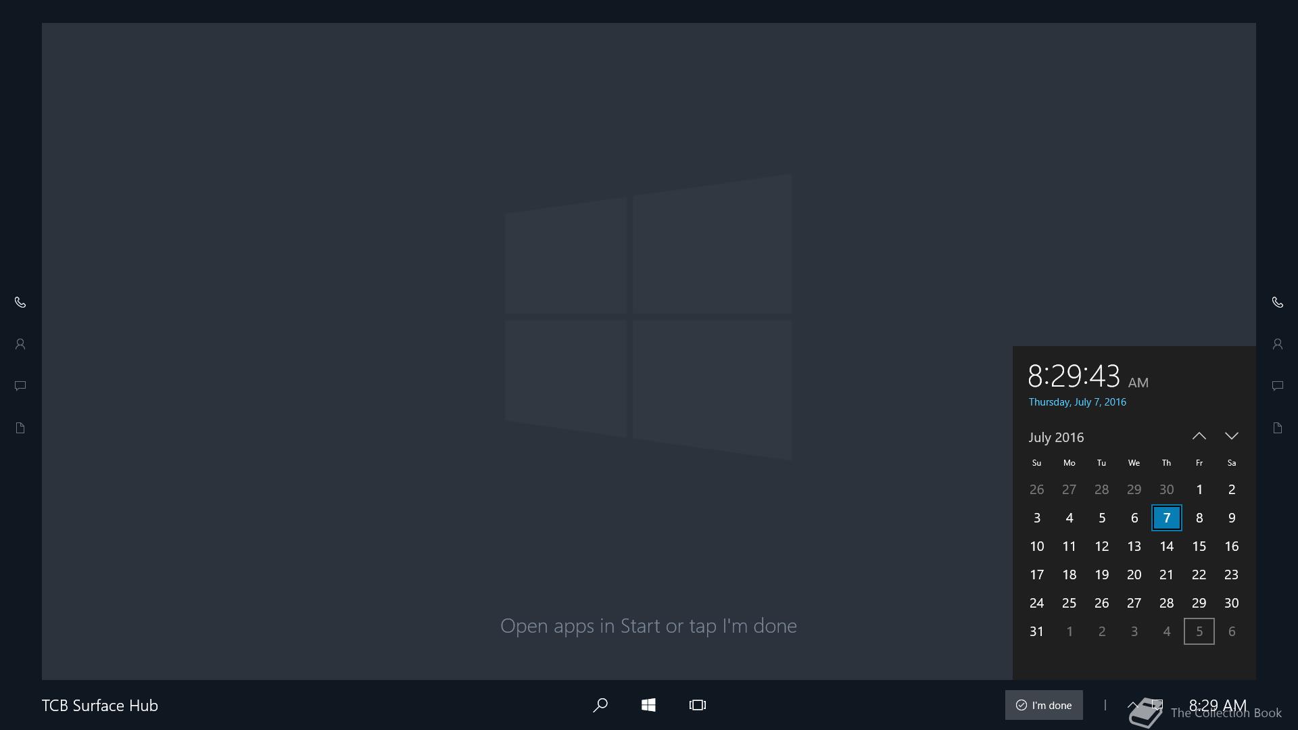Select July 20 in calendar
Image resolution: width=1298 pixels, height=730 pixels.
point(1134,575)
